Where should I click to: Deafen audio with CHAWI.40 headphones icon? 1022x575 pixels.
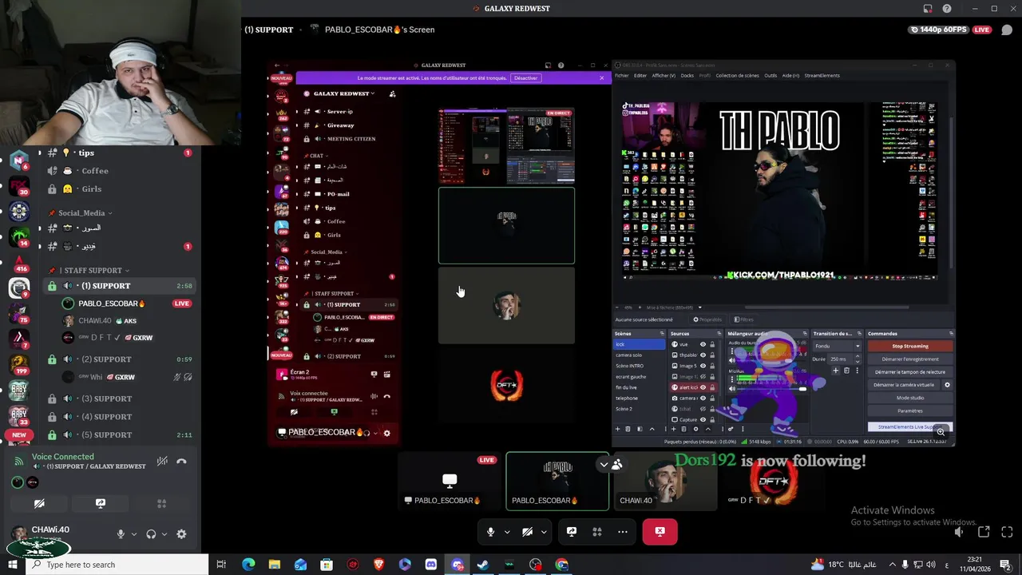pyautogui.click(x=151, y=534)
